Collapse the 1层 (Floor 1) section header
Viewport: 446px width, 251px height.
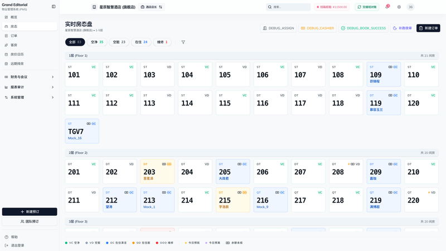(x=252, y=56)
